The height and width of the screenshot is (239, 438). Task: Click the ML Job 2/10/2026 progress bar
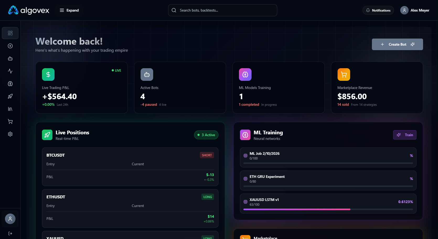[328, 163]
